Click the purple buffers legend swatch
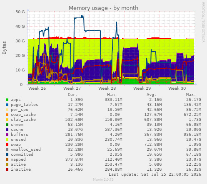Screen dimensions: 207x184 7,135
